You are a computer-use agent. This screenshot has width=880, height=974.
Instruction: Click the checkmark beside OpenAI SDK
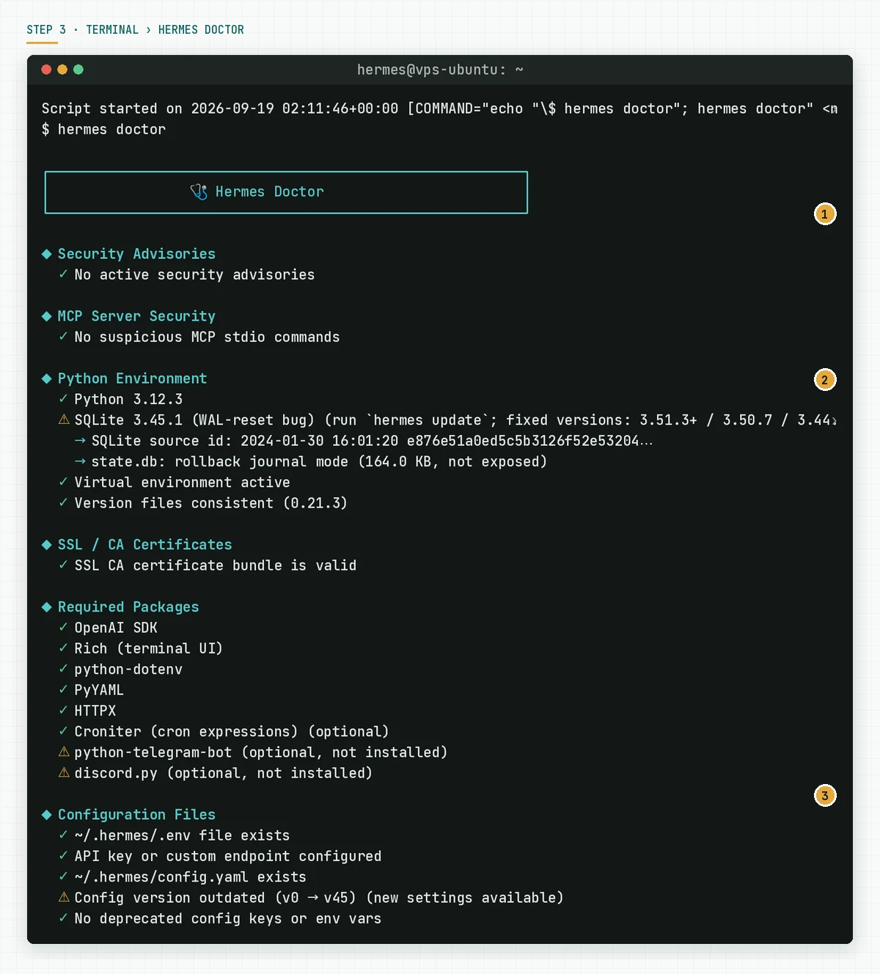pos(64,628)
